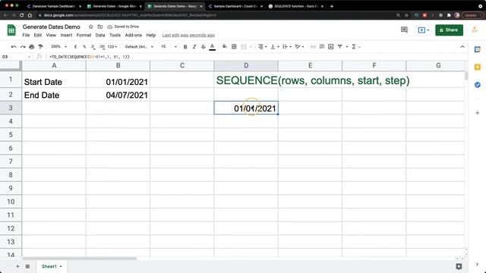Toggle bold formatting
Screen dimensions: 486x273
(x=185, y=47)
